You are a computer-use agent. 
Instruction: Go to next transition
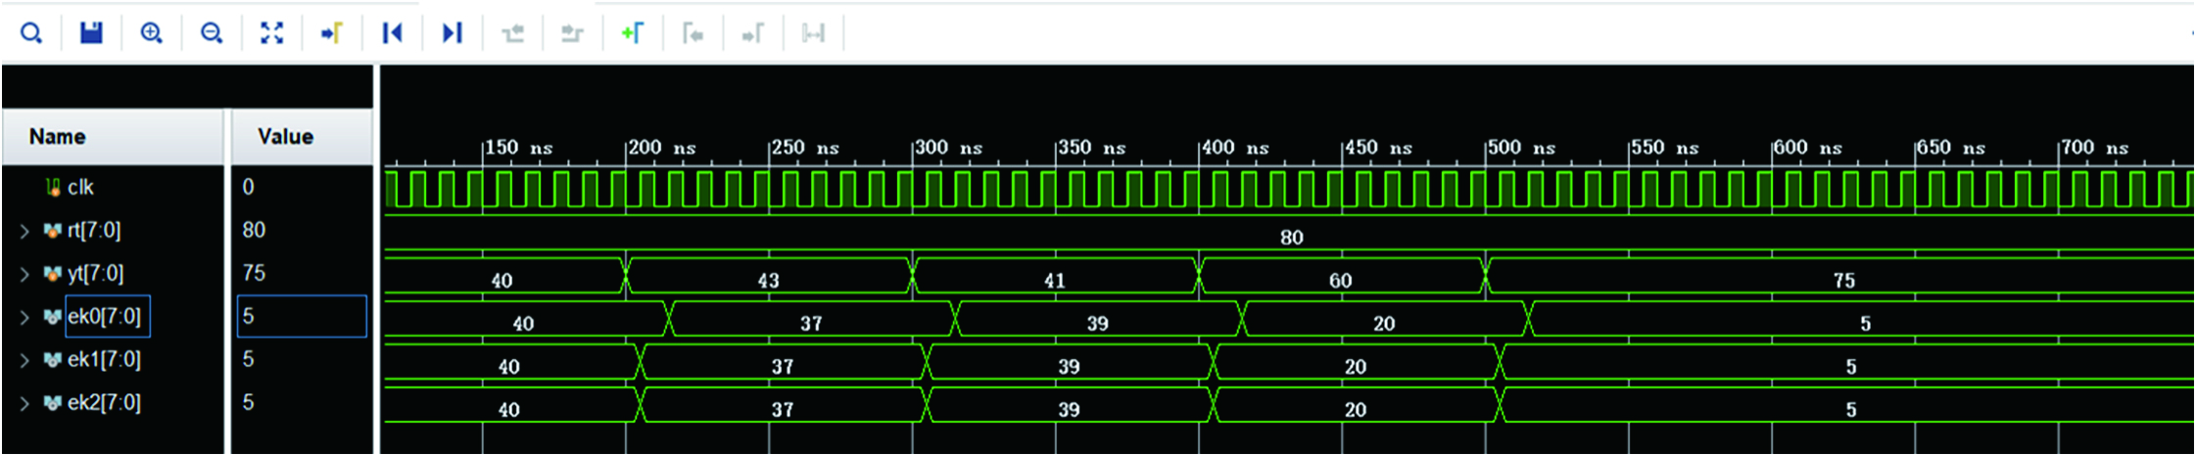[x=572, y=33]
